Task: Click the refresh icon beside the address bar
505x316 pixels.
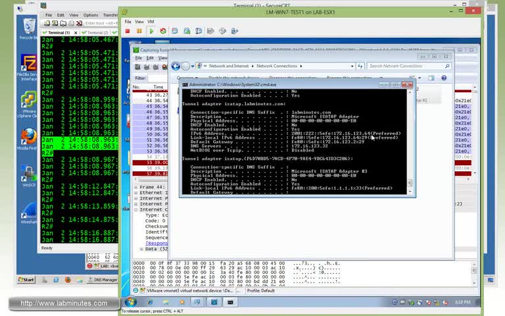Action: pos(360,66)
